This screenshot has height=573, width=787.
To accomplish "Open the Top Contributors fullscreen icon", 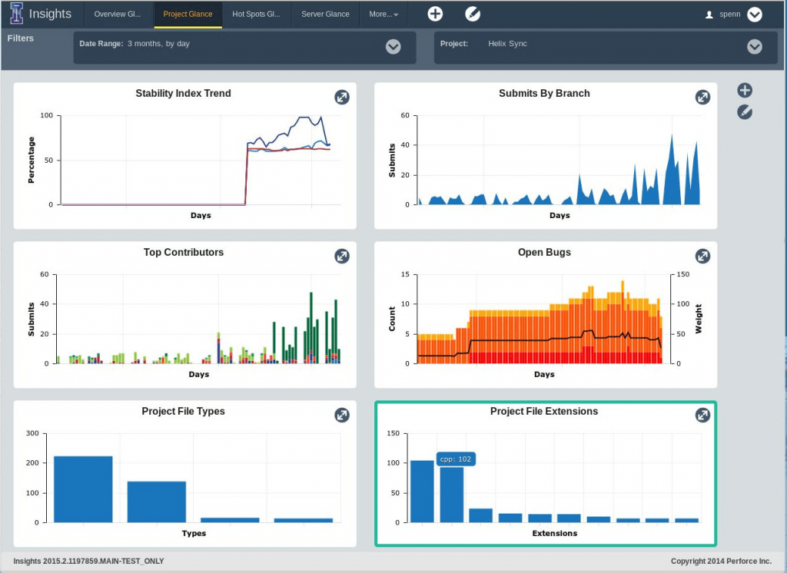I will (x=341, y=256).
